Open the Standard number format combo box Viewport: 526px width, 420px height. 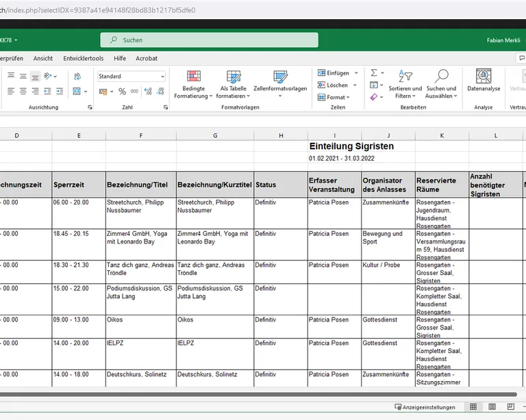coord(131,77)
